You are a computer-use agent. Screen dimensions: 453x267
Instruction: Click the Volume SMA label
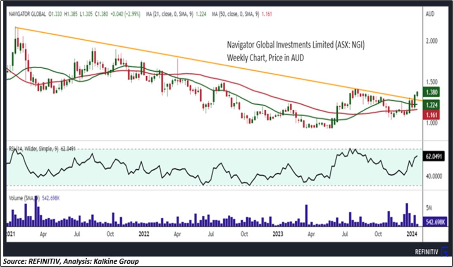pos(33,198)
